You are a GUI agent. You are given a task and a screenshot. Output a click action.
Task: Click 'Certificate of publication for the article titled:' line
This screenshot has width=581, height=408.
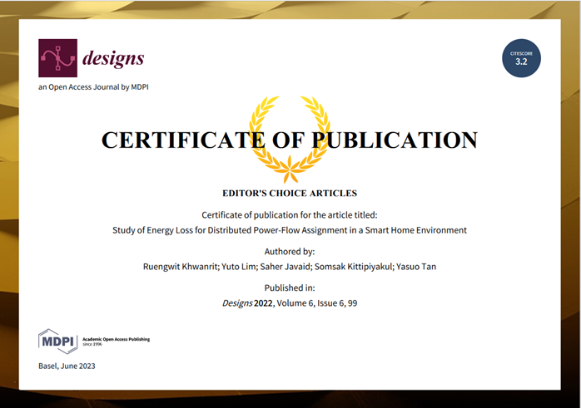point(290,215)
